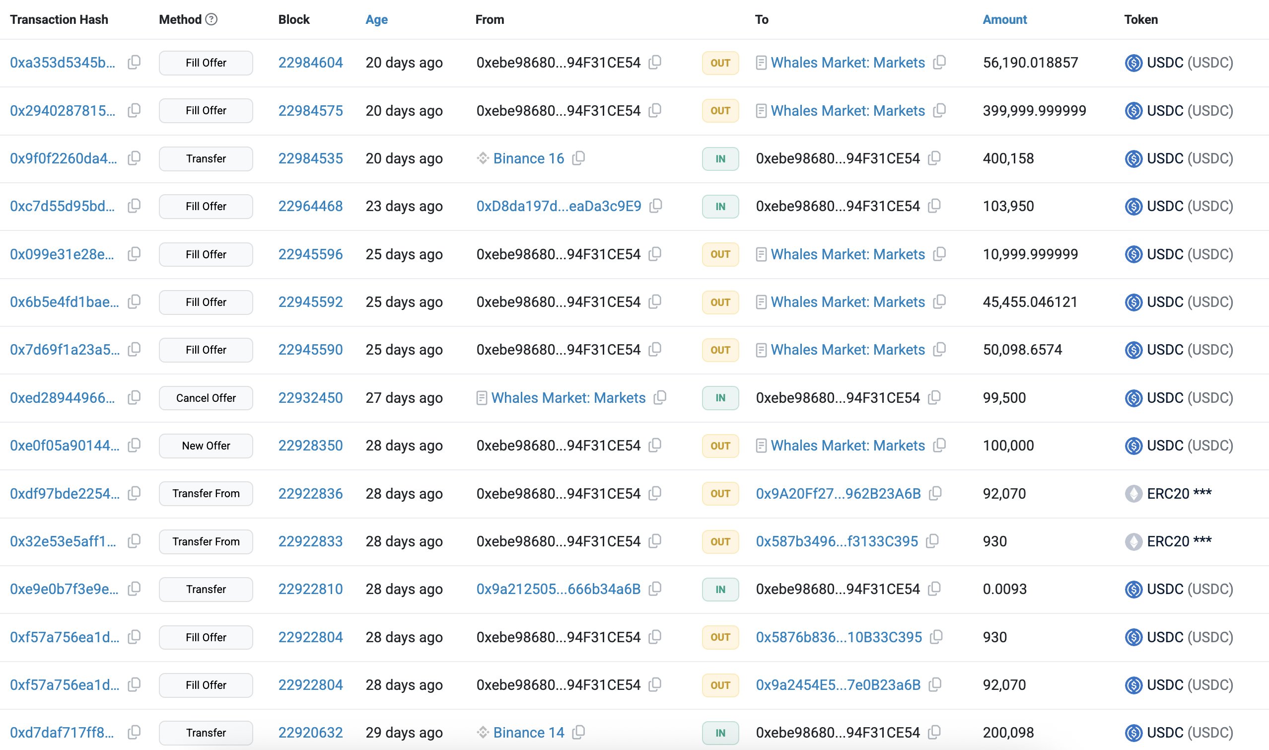Image resolution: width=1269 pixels, height=750 pixels.
Task: Select amount 400,158
Action: (1008, 159)
